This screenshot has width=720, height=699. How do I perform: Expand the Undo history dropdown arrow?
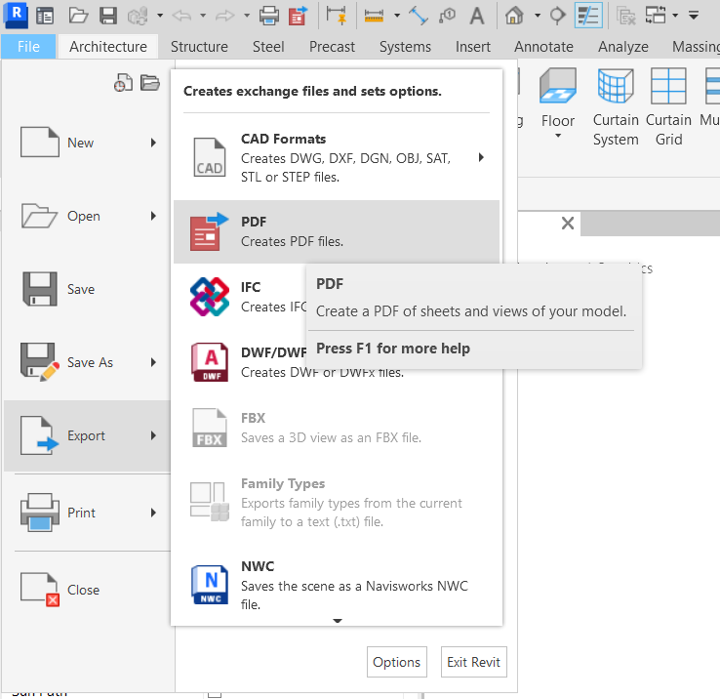click(203, 16)
